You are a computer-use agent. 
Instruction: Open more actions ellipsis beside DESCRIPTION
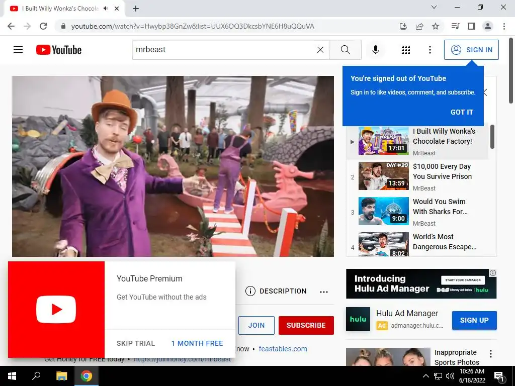324,292
